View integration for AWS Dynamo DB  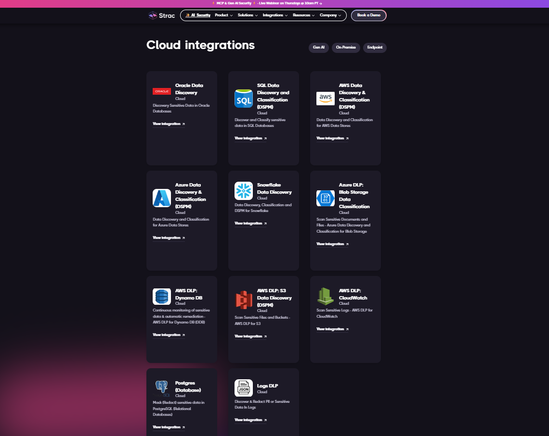(169, 335)
